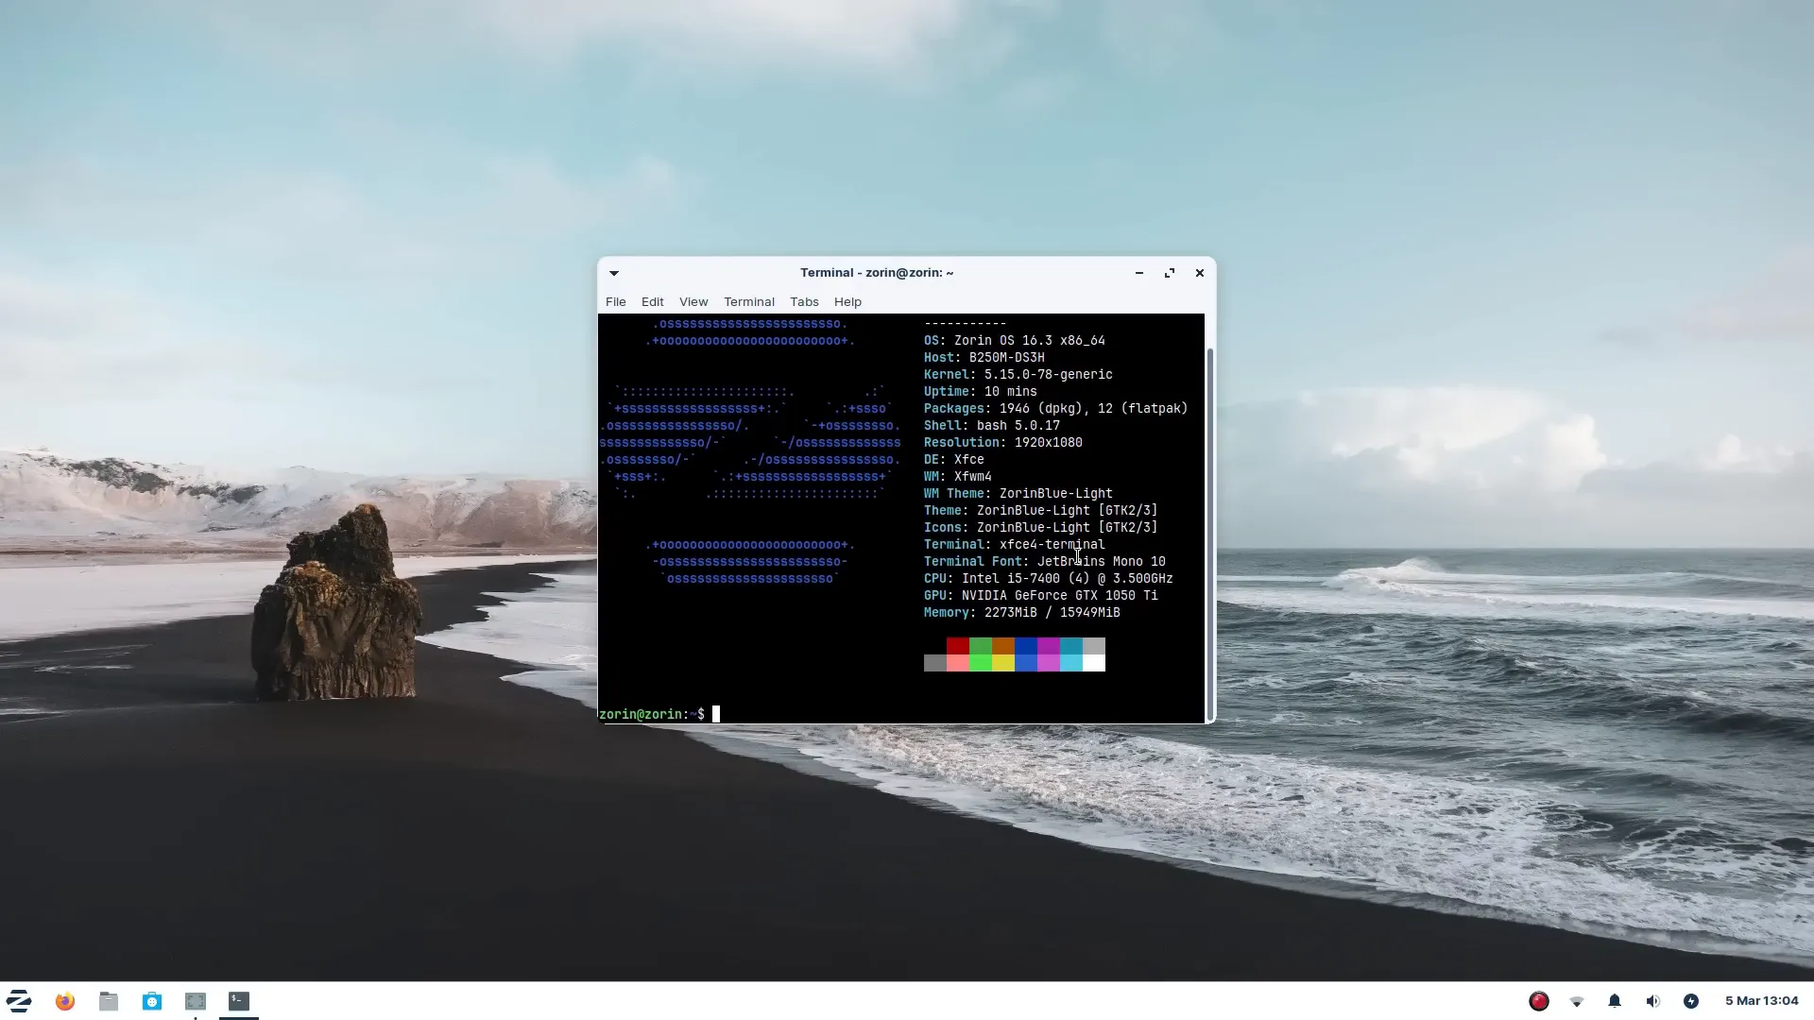Screen dimensions: 1814x1020
Task: Click the 'Terminal: xfce4-terminal' line
Action: pyautogui.click(x=1015, y=545)
